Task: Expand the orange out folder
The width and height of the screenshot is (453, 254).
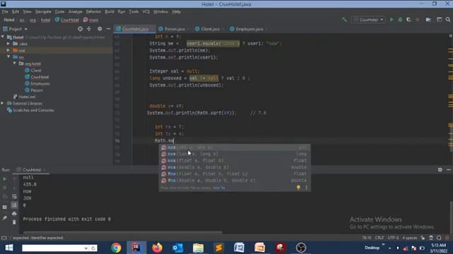Action: point(8,50)
